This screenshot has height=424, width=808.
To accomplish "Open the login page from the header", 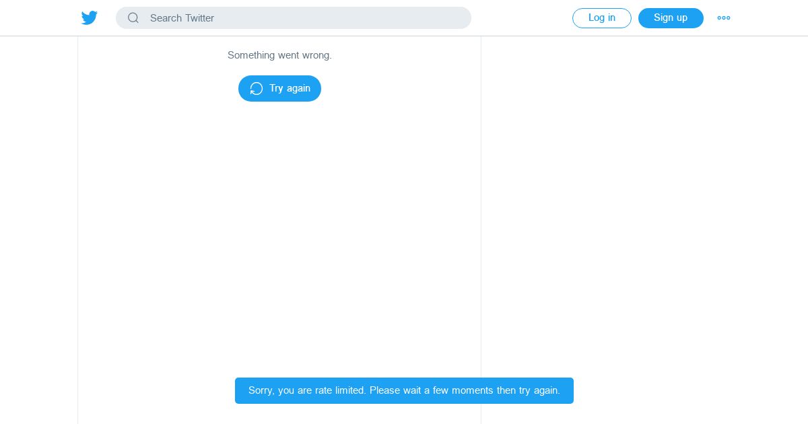I will (602, 18).
